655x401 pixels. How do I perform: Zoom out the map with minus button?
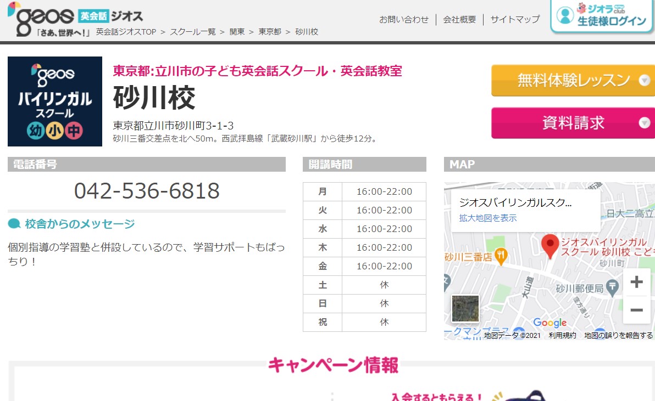point(636,310)
